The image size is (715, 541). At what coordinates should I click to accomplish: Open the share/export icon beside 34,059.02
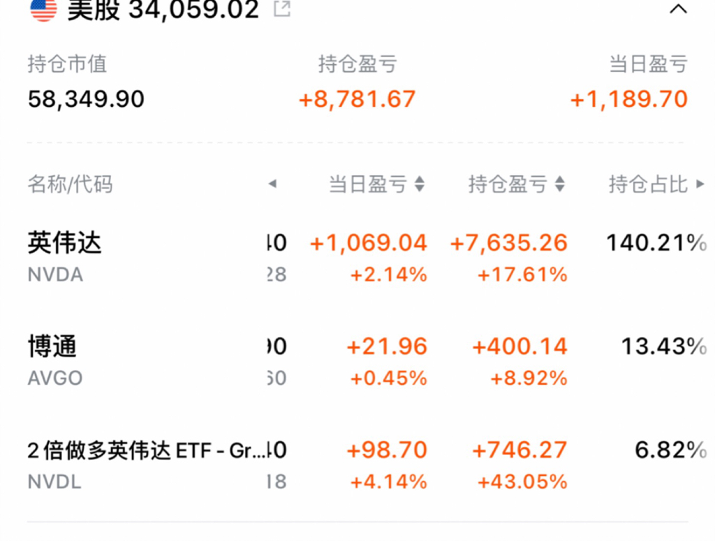coord(282,8)
